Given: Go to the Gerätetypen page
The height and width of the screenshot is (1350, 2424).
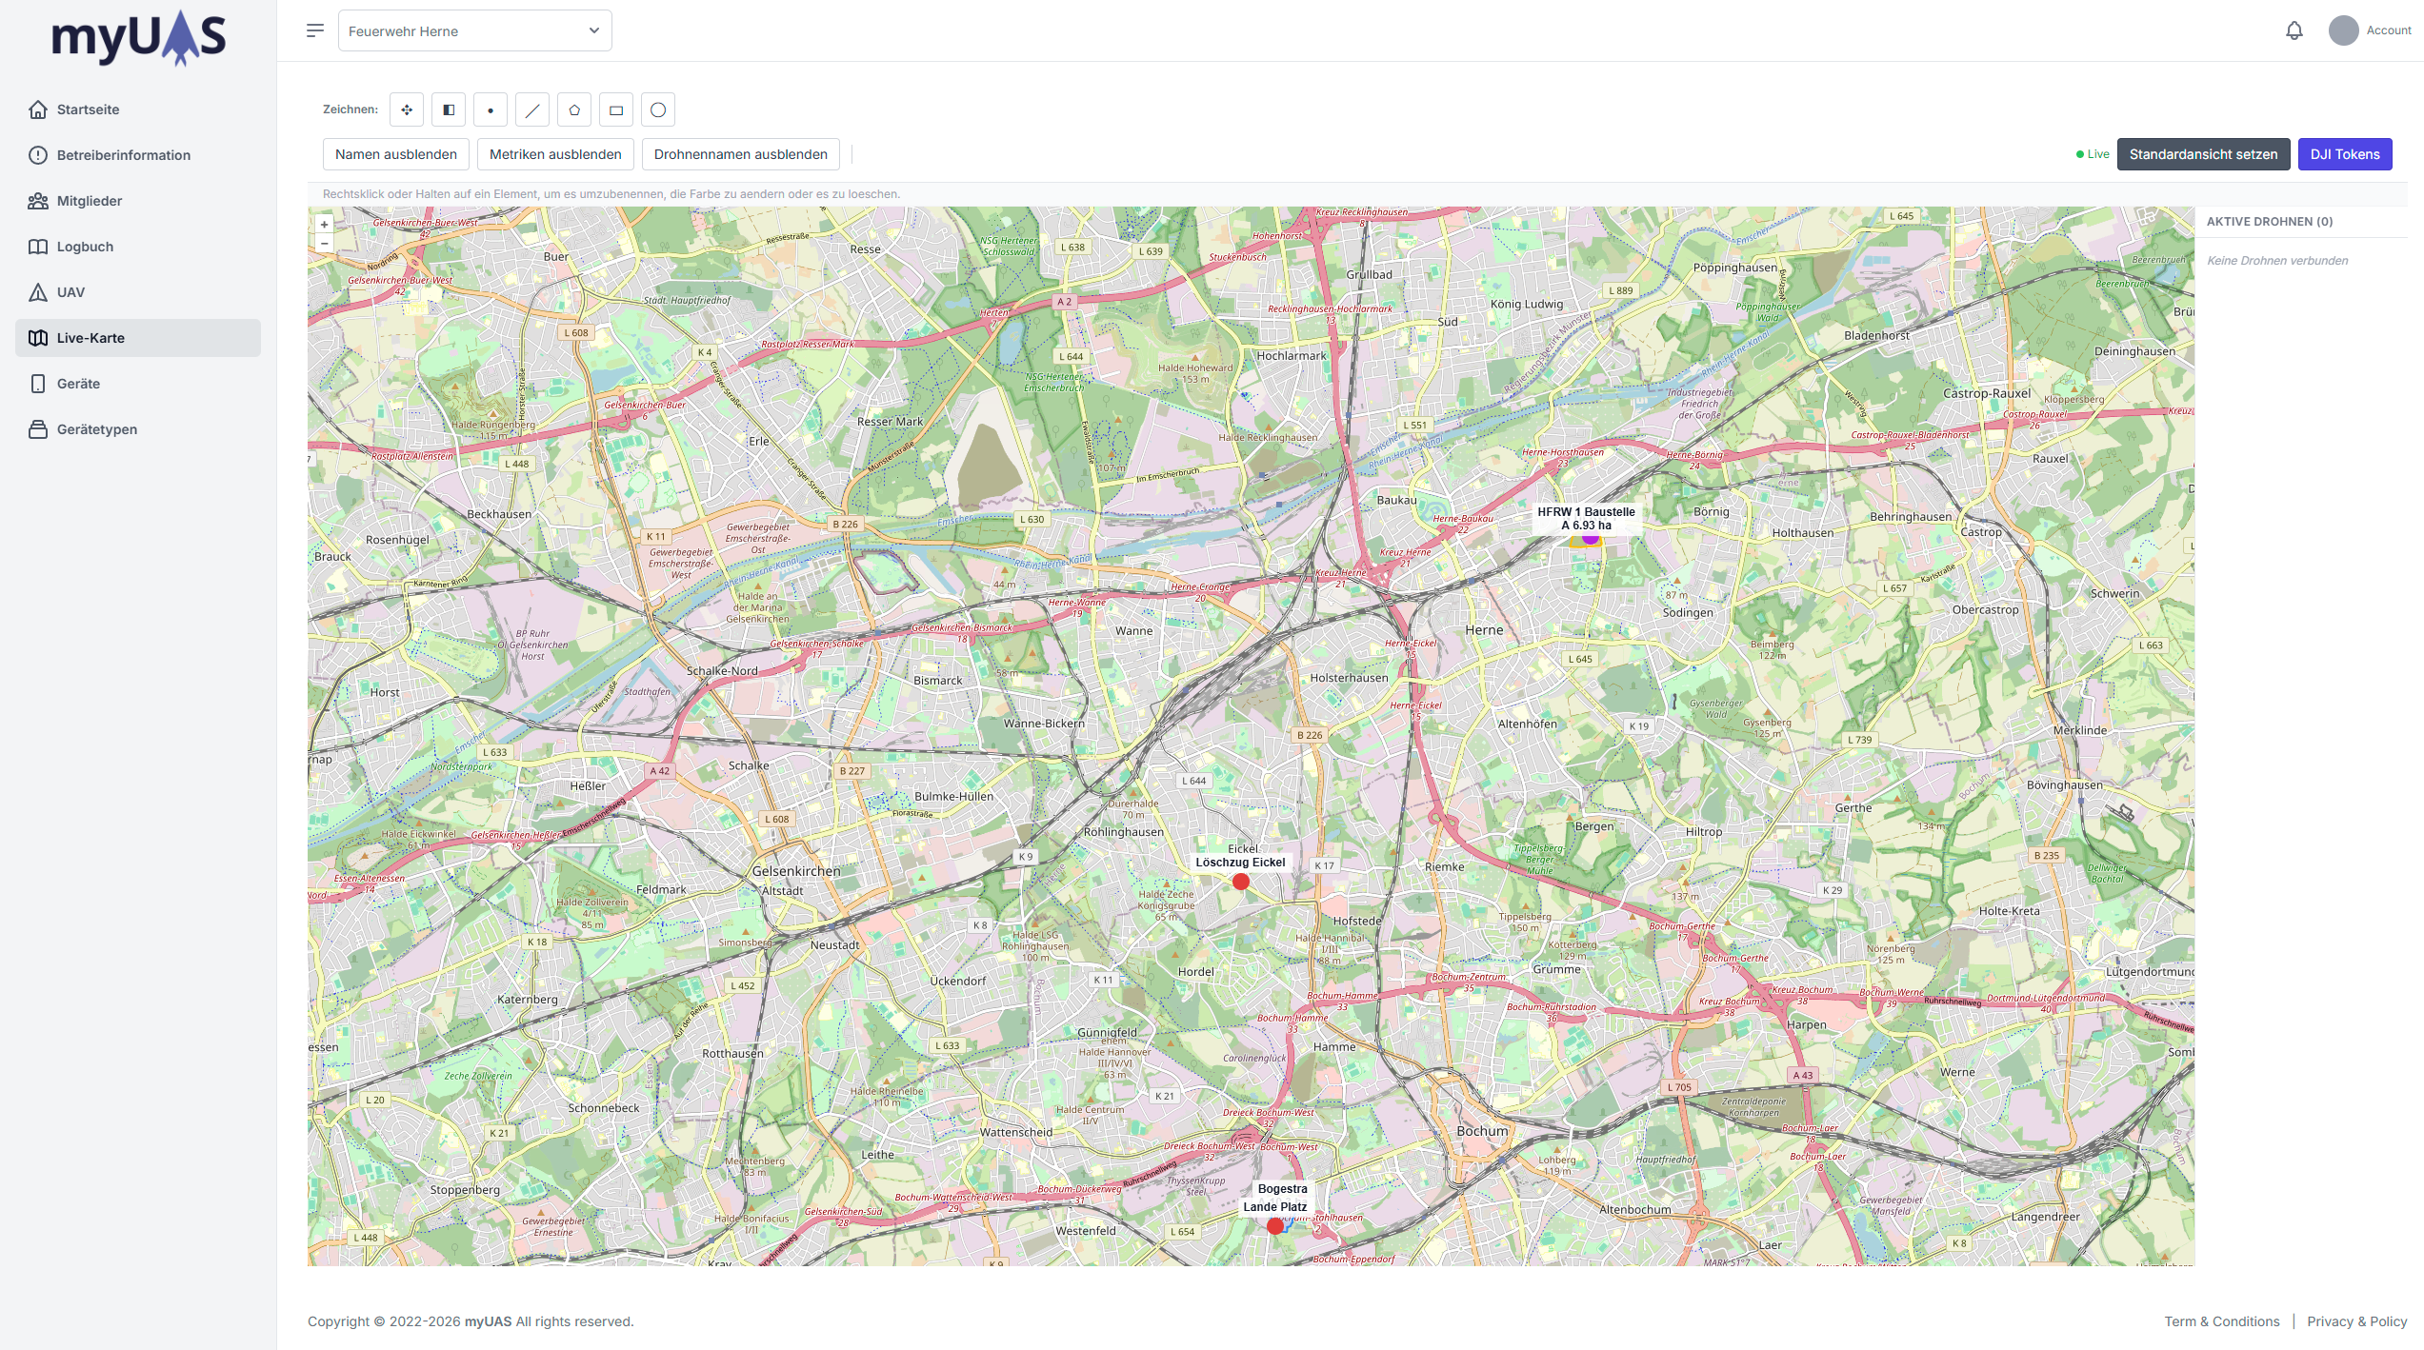Looking at the screenshot, I should [96, 429].
